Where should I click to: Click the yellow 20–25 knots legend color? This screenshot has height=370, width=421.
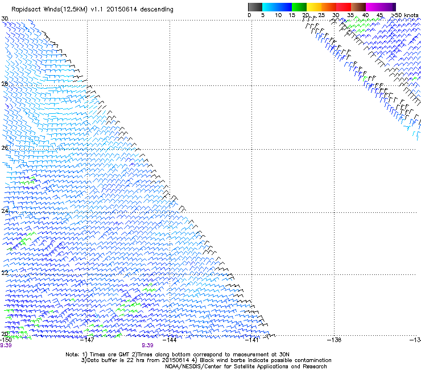(x=314, y=7)
